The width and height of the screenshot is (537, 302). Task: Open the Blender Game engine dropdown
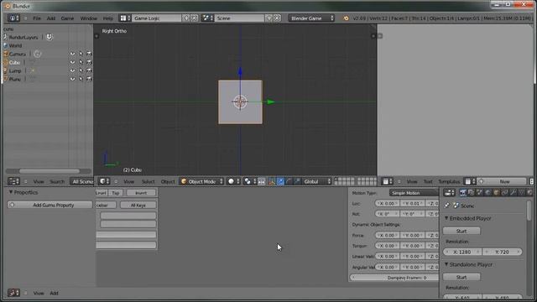311,18
